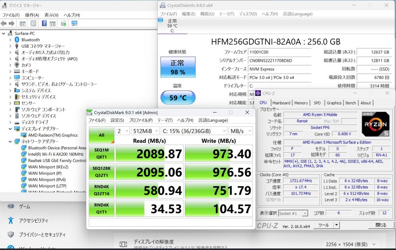Open test count dropdown showing 2
This screenshot has height=250, width=396.
123,131
